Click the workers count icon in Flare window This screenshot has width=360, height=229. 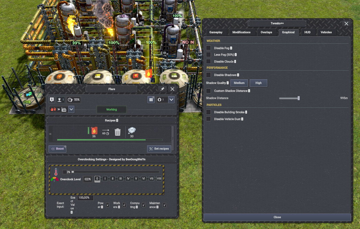61,100
